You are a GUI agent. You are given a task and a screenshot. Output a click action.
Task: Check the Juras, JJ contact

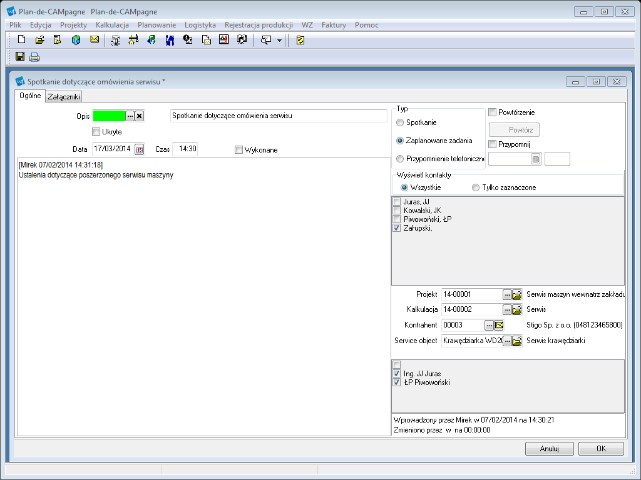[x=396, y=202]
